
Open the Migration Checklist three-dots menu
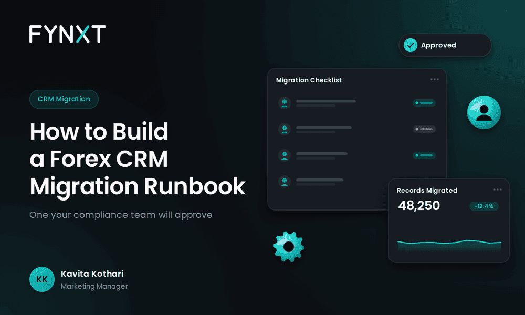coord(435,79)
